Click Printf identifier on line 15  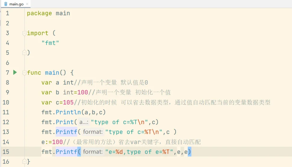pos(66,152)
